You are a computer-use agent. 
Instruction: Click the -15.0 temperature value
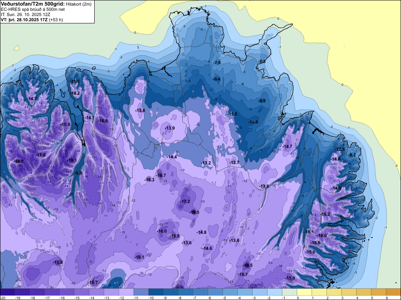click(x=310, y=252)
